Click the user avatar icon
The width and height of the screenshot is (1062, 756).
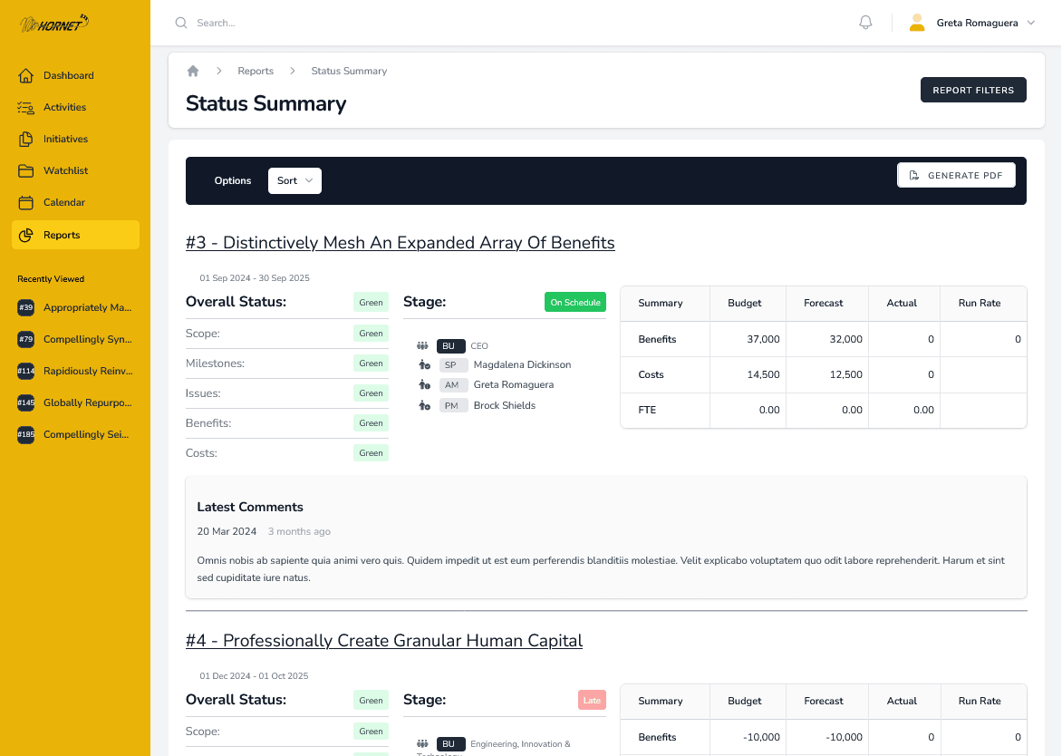pyautogui.click(x=917, y=23)
